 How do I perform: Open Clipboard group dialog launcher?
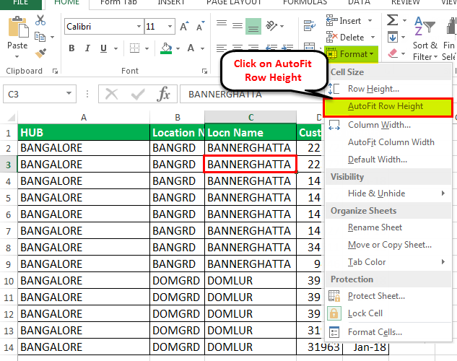tap(55, 71)
